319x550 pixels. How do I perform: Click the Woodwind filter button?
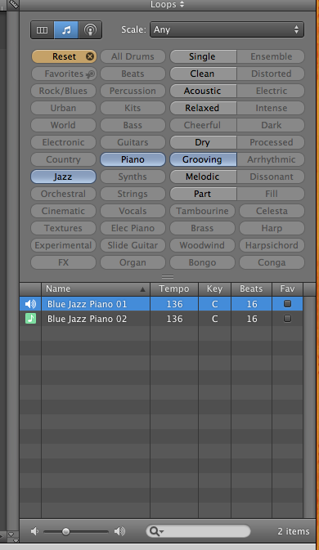point(202,245)
